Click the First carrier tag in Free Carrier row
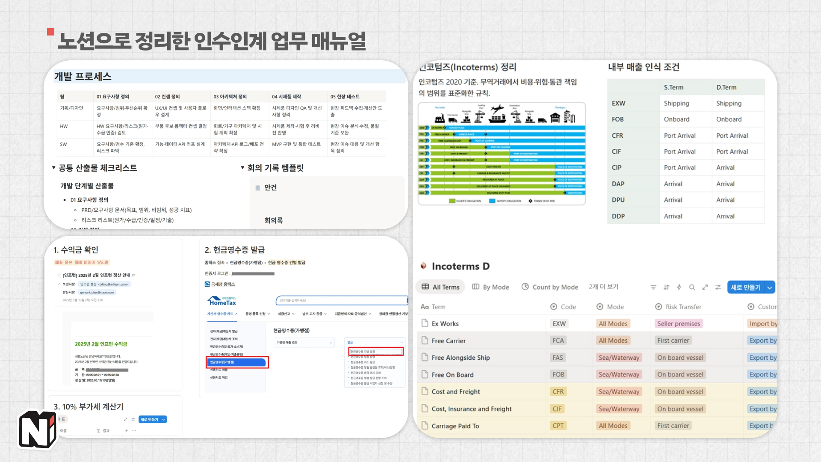 [x=673, y=341]
